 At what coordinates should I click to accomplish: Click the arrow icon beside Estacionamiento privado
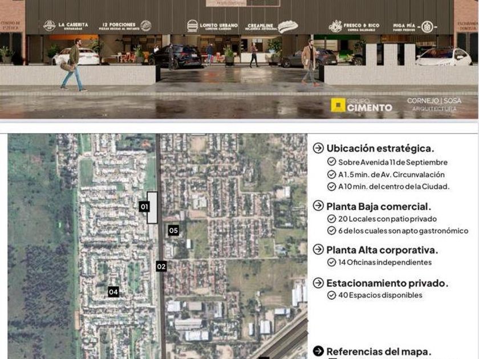318,283
